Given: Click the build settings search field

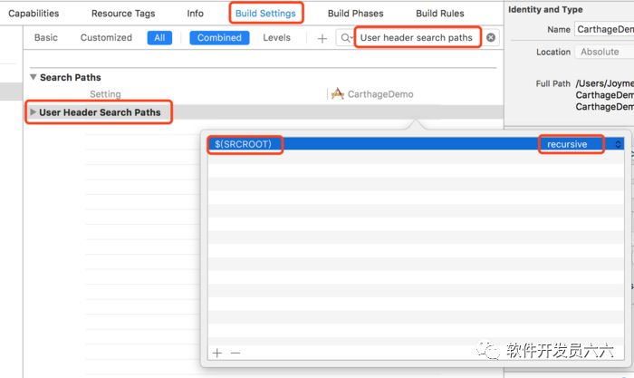Looking at the screenshot, I should (417, 38).
